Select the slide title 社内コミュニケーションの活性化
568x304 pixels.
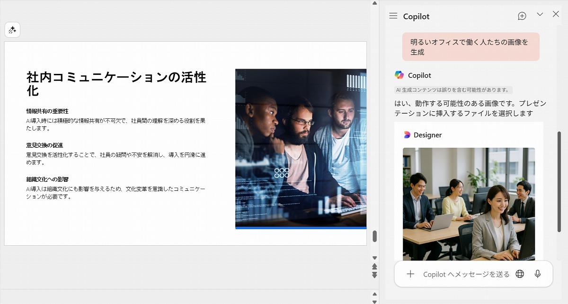(116, 83)
